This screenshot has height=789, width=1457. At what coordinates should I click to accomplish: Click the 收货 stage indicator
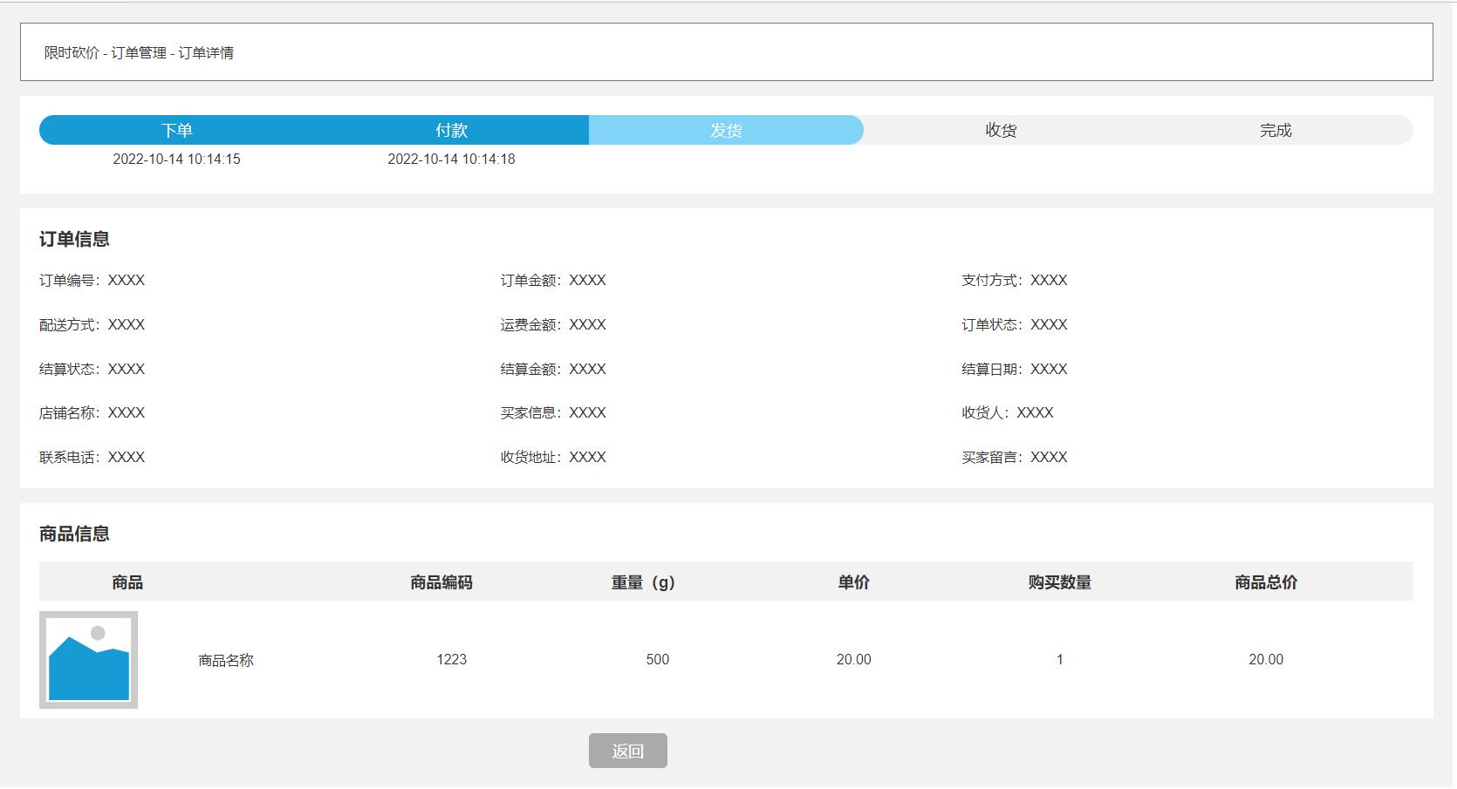click(1000, 129)
